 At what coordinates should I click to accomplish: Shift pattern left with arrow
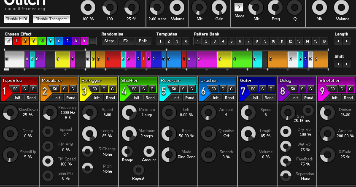338,64
